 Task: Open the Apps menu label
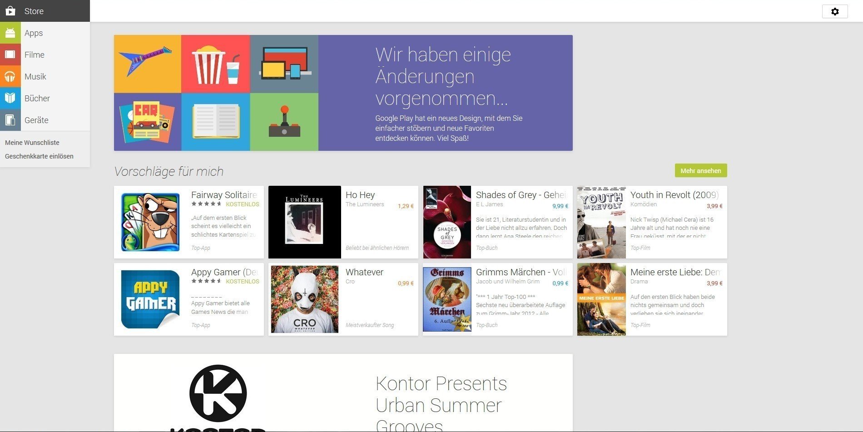pos(34,33)
